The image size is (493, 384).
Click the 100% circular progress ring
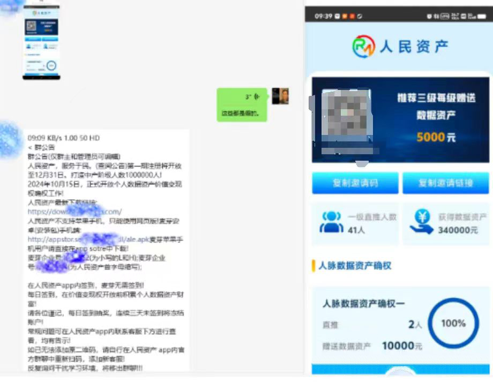coord(453,323)
